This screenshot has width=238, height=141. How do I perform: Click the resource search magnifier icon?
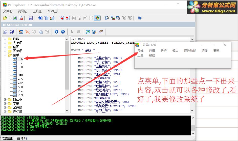pos(94,32)
